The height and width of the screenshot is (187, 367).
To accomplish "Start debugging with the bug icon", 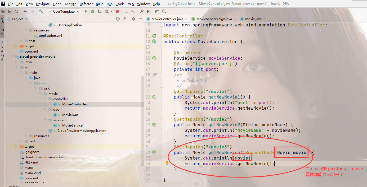I will [x=93, y=11].
